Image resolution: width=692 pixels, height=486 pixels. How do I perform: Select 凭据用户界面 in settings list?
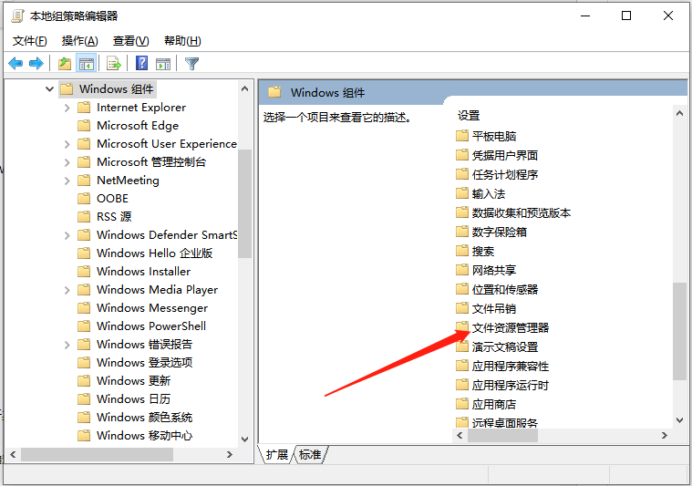tap(505, 155)
